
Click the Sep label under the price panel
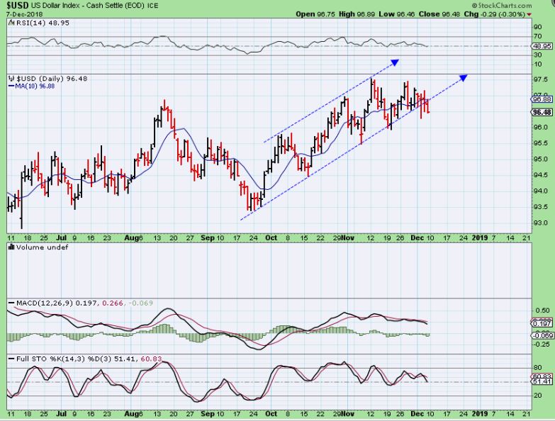208,237
